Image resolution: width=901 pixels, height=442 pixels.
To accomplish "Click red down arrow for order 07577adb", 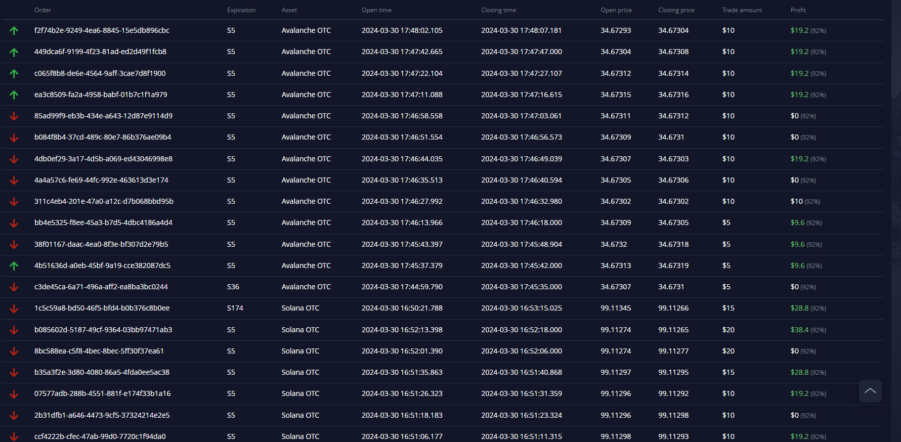I will pos(14,394).
